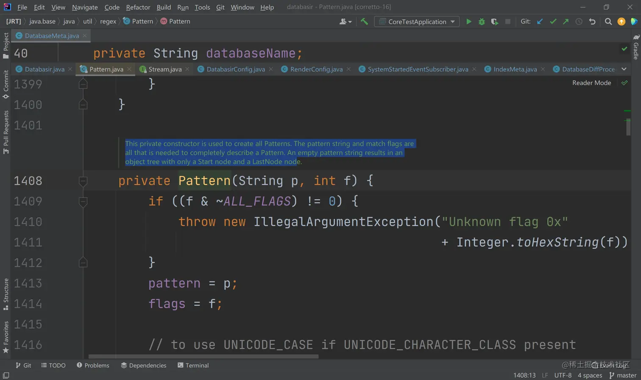Open Git tool window at bottom
641x380 pixels.
[23, 365]
